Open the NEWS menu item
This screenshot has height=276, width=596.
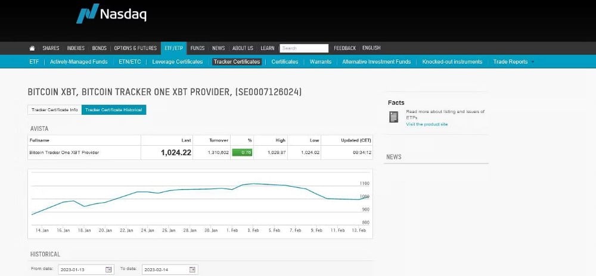click(219, 48)
